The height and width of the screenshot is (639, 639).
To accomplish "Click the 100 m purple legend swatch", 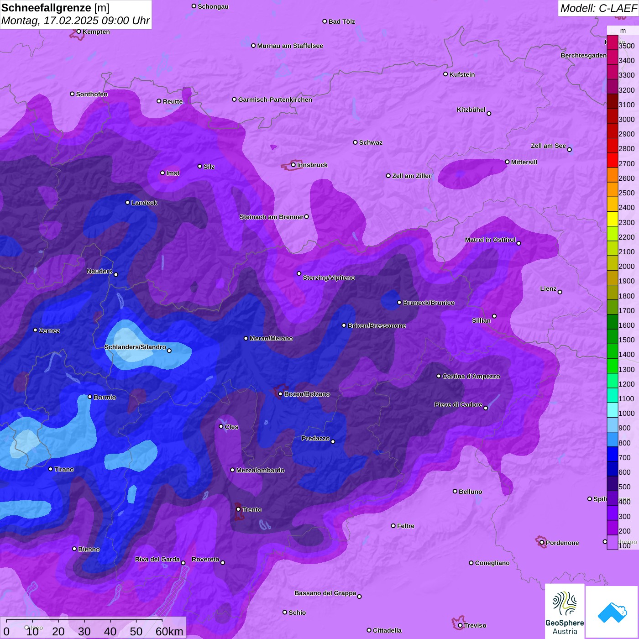I will [x=612, y=542].
